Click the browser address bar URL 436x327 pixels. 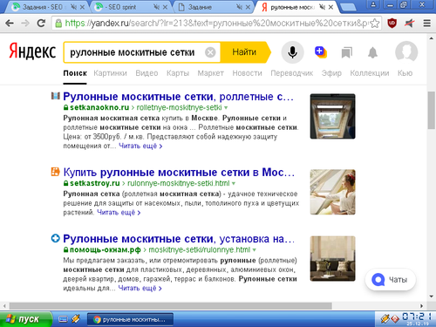[x=216, y=24]
